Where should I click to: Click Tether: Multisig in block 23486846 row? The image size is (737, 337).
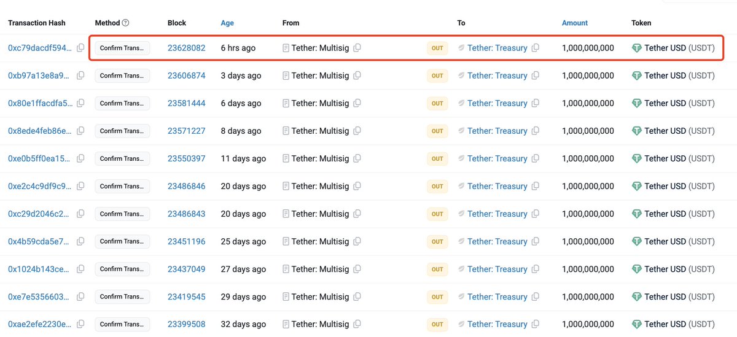point(320,186)
